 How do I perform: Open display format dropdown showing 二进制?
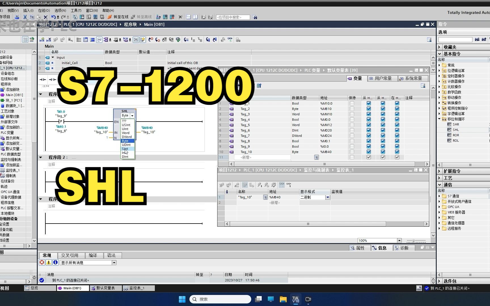pyautogui.click(x=328, y=197)
